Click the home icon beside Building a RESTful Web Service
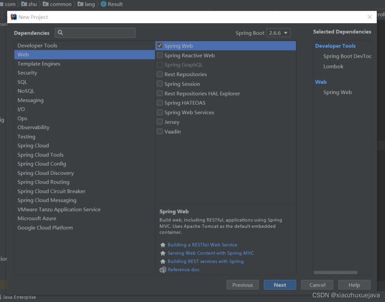The width and height of the screenshot is (385, 302). point(163,245)
